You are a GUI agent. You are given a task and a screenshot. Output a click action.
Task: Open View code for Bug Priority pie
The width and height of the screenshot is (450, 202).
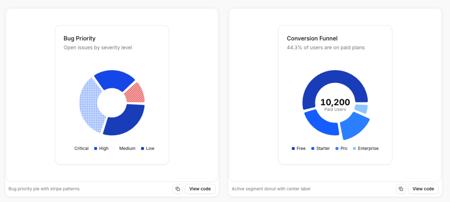pyautogui.click(x=200, y=189)
